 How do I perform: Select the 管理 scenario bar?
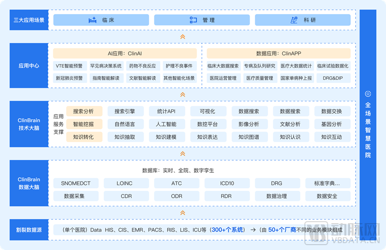point(202,20)
